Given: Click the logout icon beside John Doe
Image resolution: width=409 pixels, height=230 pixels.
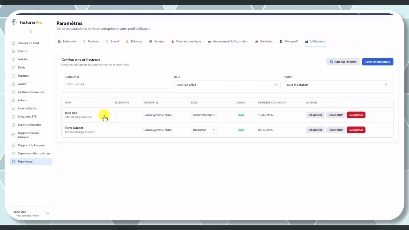Looking at the screenshot, I should tap(48, 213).
